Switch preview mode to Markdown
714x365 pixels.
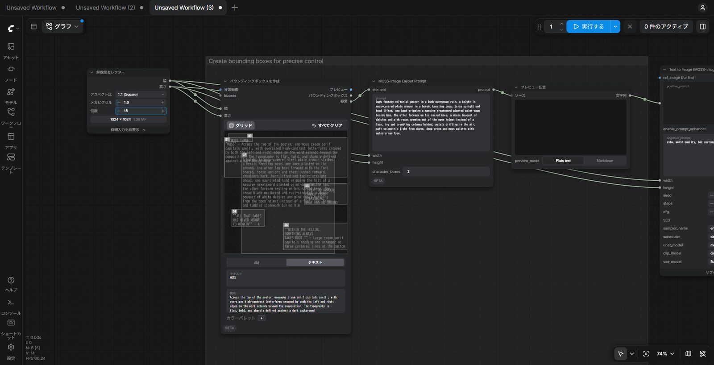605,161
